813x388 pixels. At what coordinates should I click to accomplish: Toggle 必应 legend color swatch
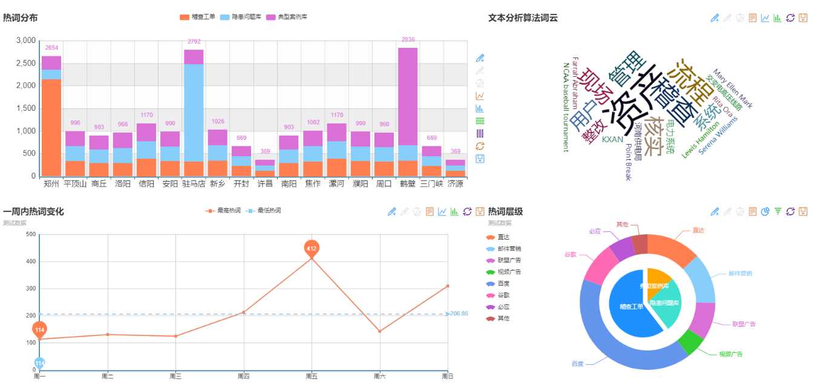pos(490,307)
